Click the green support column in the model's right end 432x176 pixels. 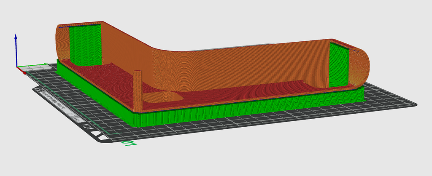click(339, 65)
